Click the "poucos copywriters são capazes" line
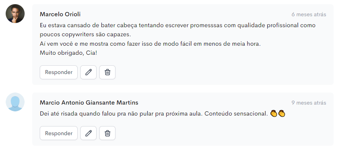 tap(85, 34)
